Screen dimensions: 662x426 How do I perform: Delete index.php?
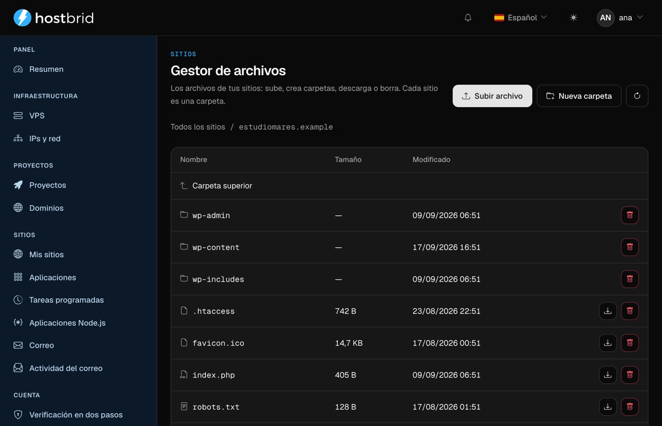[x=629, y=375]
